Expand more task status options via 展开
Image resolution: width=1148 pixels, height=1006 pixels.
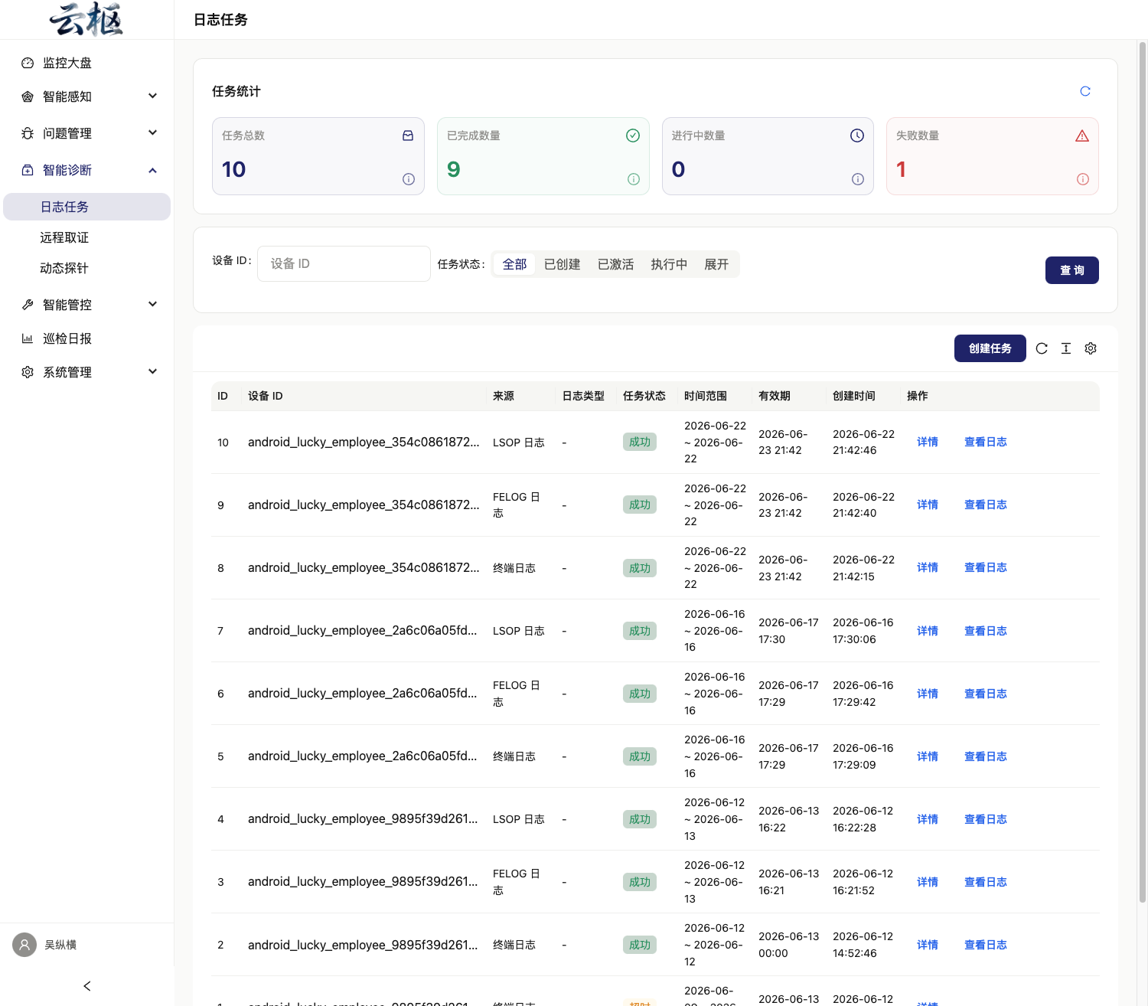pos(716,264)
